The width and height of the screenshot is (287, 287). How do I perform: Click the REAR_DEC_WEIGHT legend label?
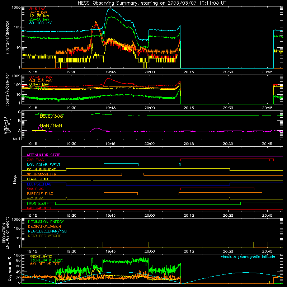[44, 236]
